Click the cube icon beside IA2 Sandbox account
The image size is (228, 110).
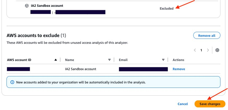click(27, 5)
